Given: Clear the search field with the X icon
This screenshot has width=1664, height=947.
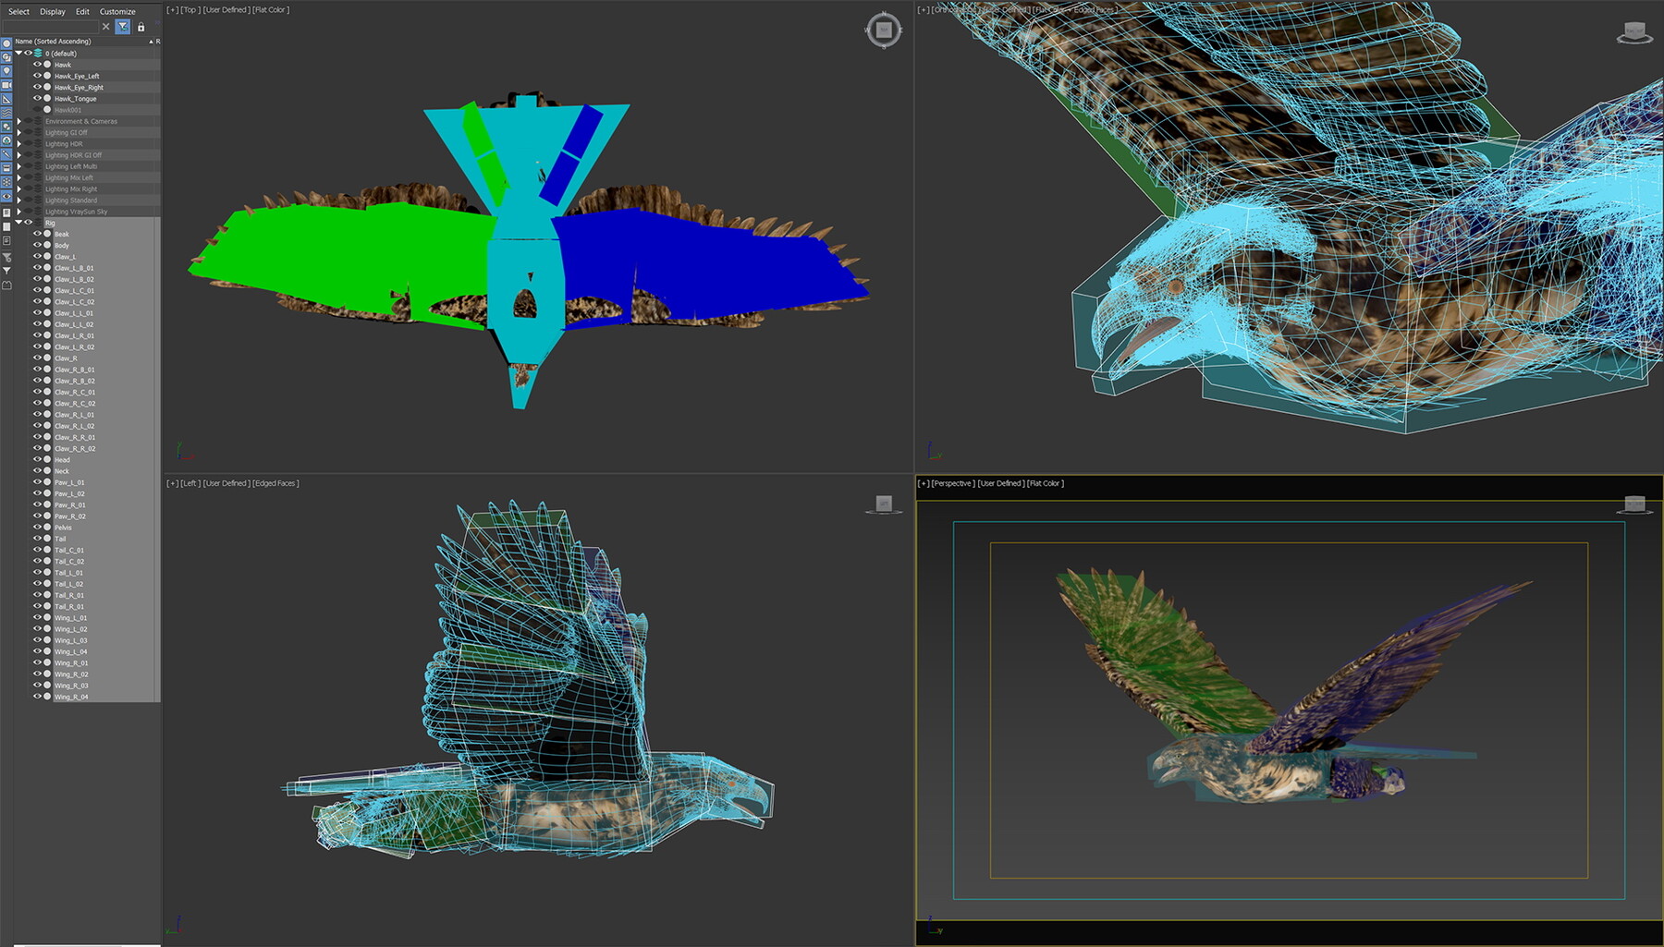Looking at the screenshot, I should pos(105,27).
